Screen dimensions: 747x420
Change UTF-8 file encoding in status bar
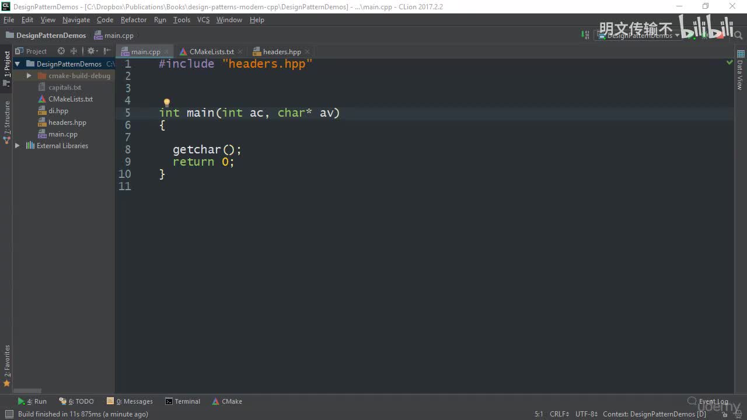[586, 414]
